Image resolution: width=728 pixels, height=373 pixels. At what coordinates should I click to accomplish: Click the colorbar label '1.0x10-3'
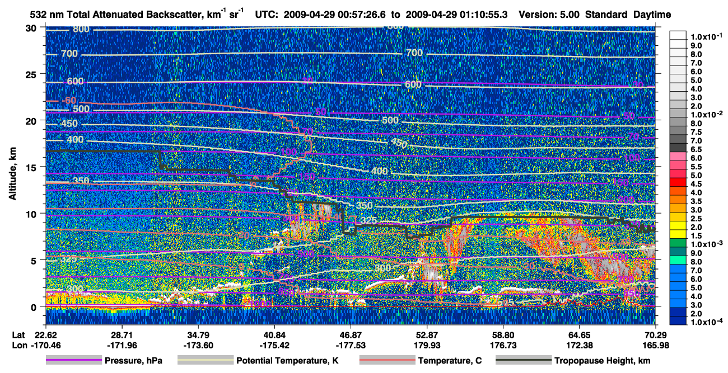[706, 244]
